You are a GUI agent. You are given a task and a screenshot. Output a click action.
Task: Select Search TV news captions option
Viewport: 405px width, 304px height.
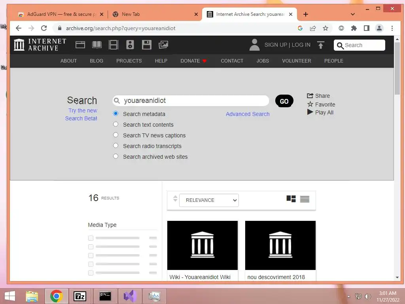click(x=116, y=135)
